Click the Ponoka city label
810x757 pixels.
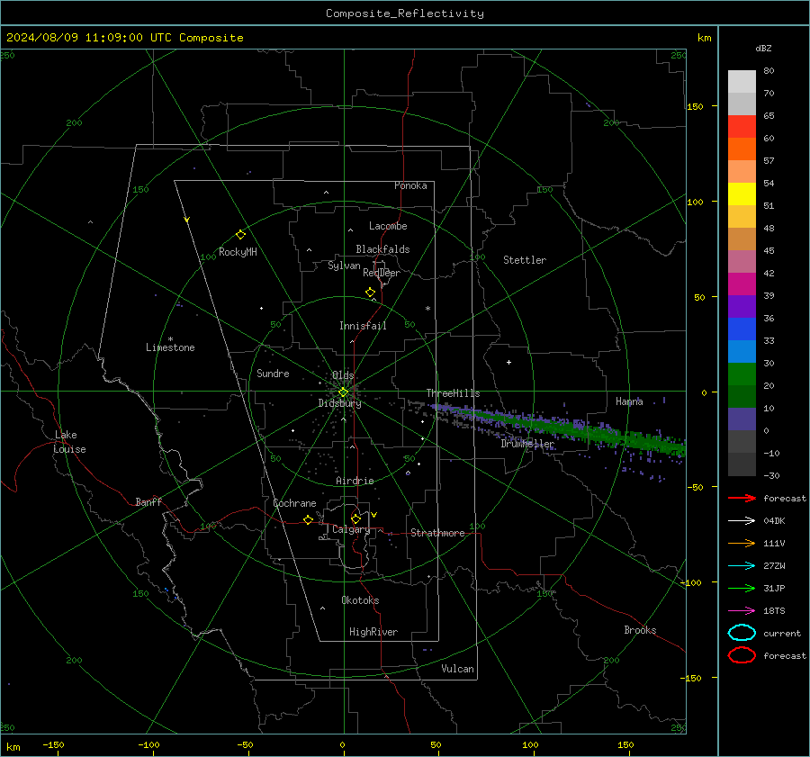(x=410, y=185)
